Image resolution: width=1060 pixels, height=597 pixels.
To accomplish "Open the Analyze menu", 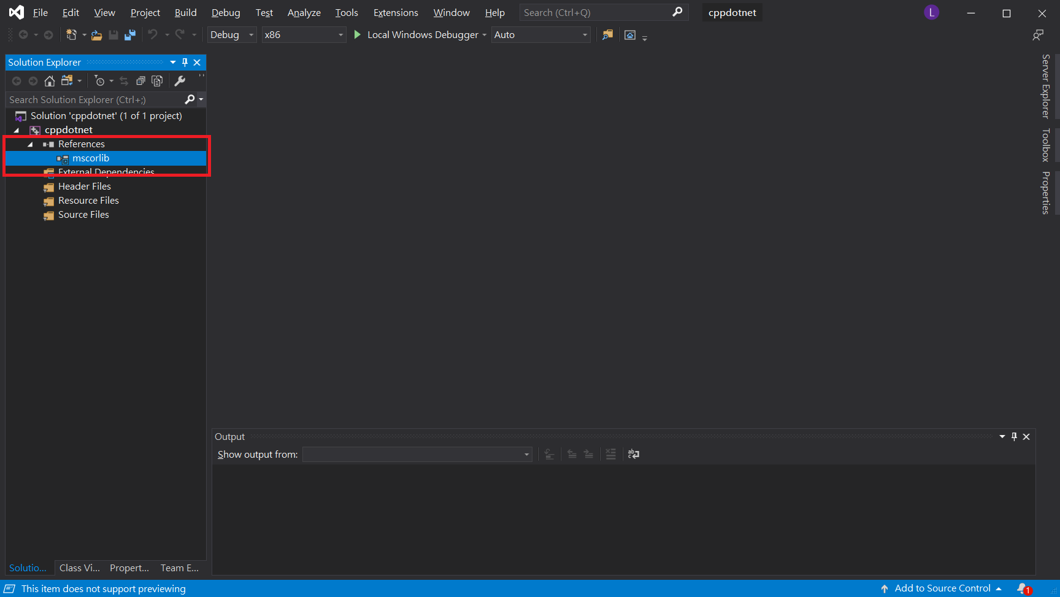I will coord(304,12).
